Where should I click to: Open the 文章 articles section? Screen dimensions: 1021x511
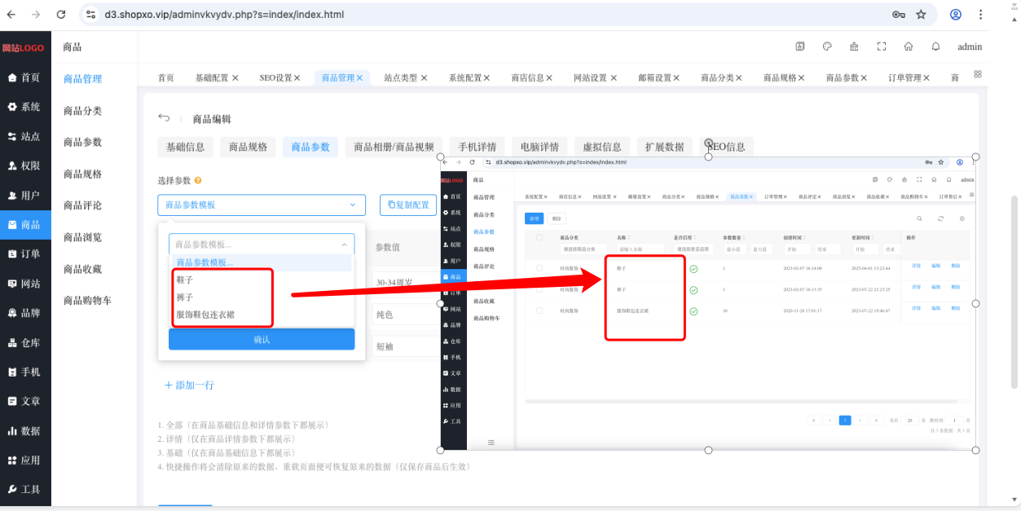coord(24,401)
